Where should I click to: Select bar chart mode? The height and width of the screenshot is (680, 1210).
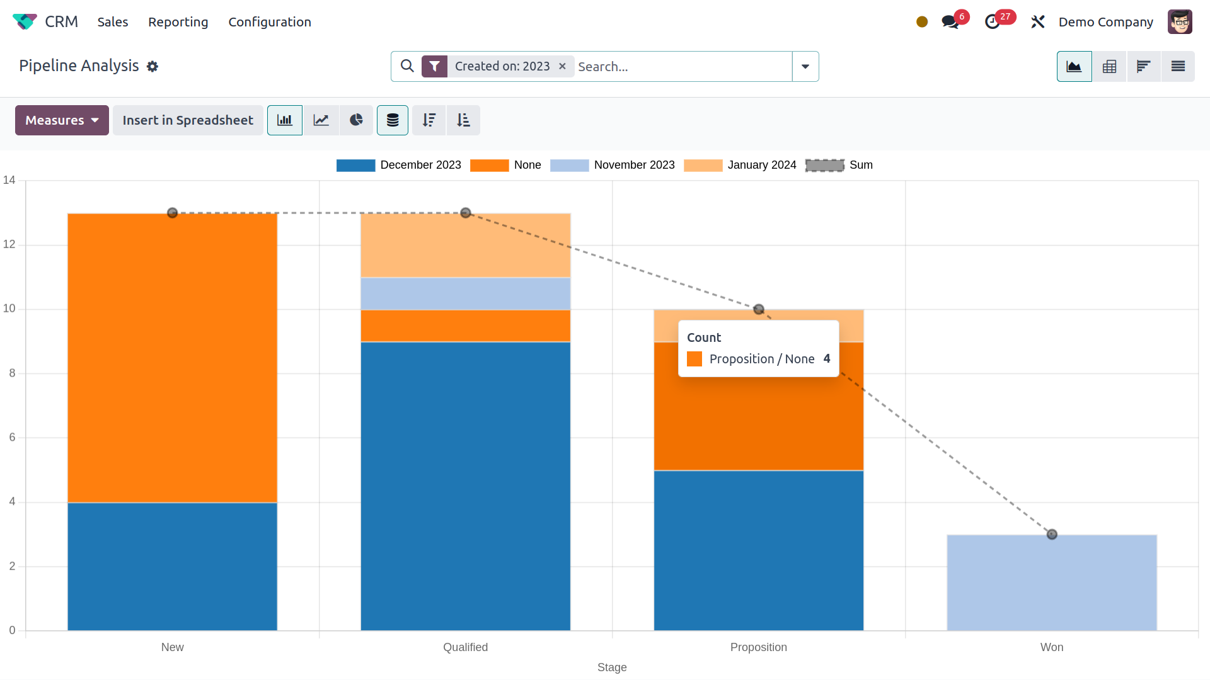click(x=285, y=120)
